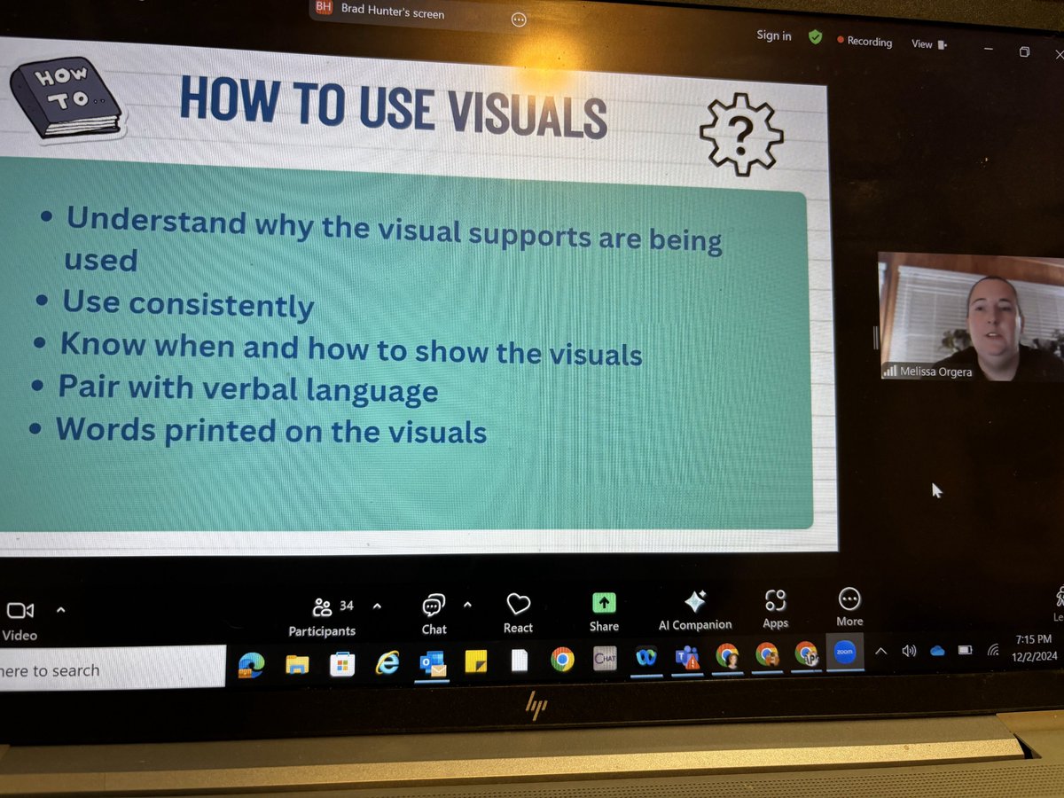1064x798 pixels.
Task: Expand caret next to Chat
Action: coord(468,606)
